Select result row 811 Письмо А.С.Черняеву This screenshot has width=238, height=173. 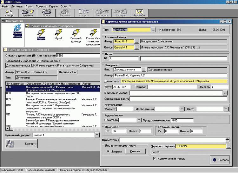[x=53, y=119]
